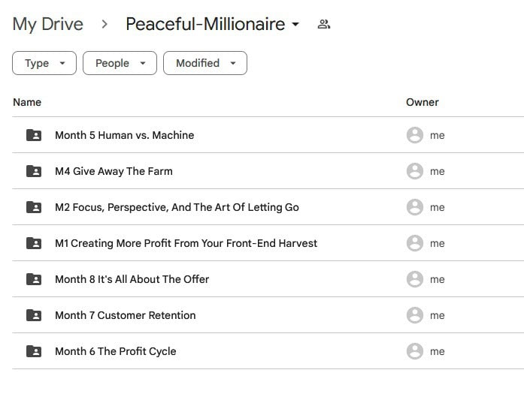This screenshot has width=524, height=418.
Task: Click owner avatar in Month 5 Human vs. Machine row
Action: (x=414, y=135)
